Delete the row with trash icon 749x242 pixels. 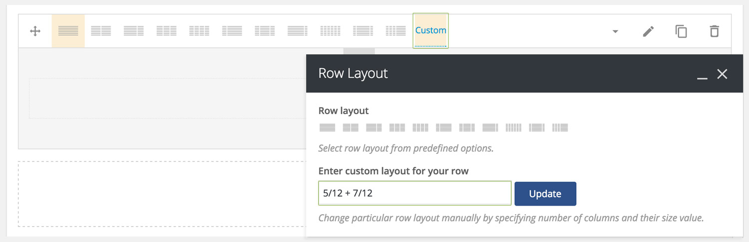pos(715,31)
